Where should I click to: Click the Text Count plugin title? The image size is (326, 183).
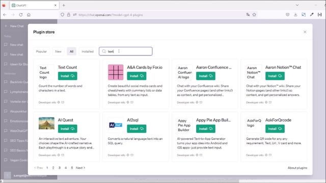point(67,67)
